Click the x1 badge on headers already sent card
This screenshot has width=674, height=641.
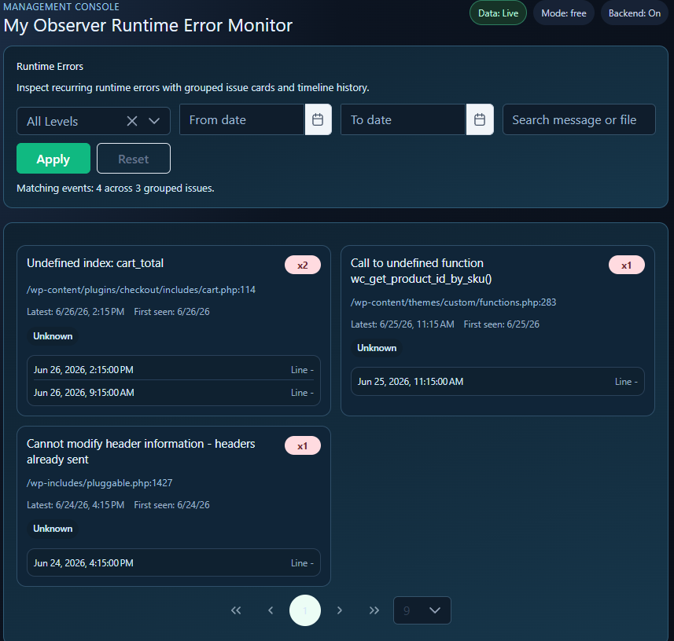pos(303,445)
